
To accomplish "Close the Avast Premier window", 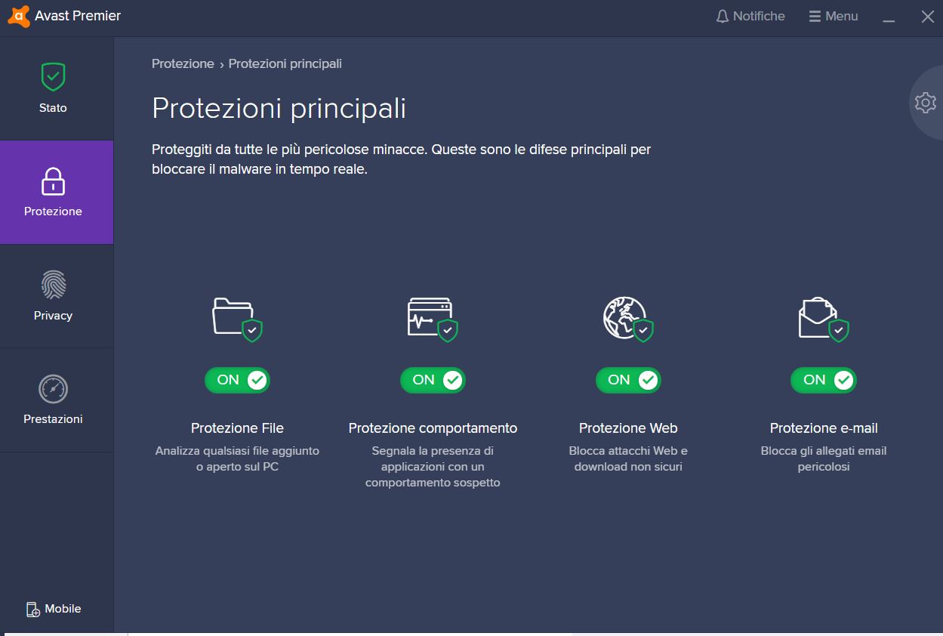I will click(928, 17).
